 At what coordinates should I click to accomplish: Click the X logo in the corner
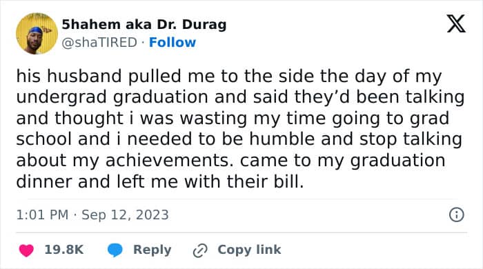coord(456,23)
